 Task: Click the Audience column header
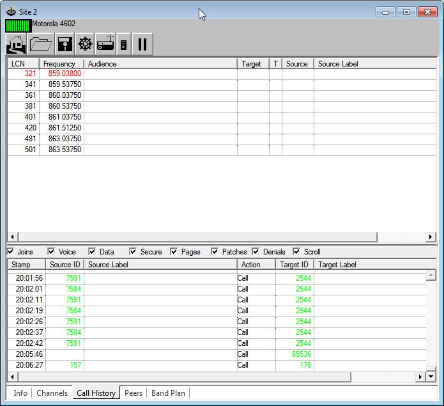pos(160,64)
